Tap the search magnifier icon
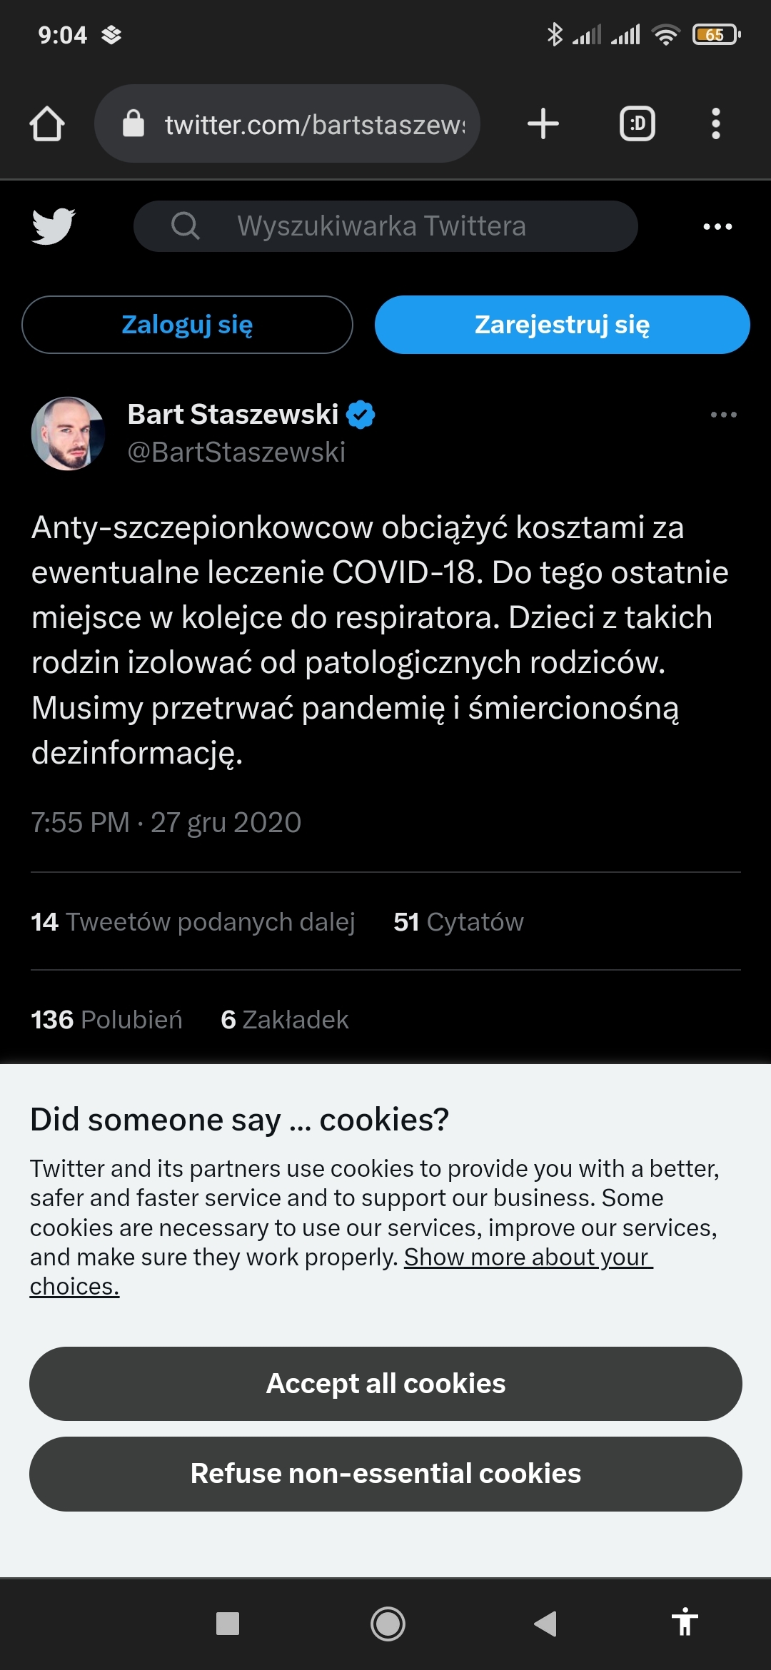 tap(185, 226)
